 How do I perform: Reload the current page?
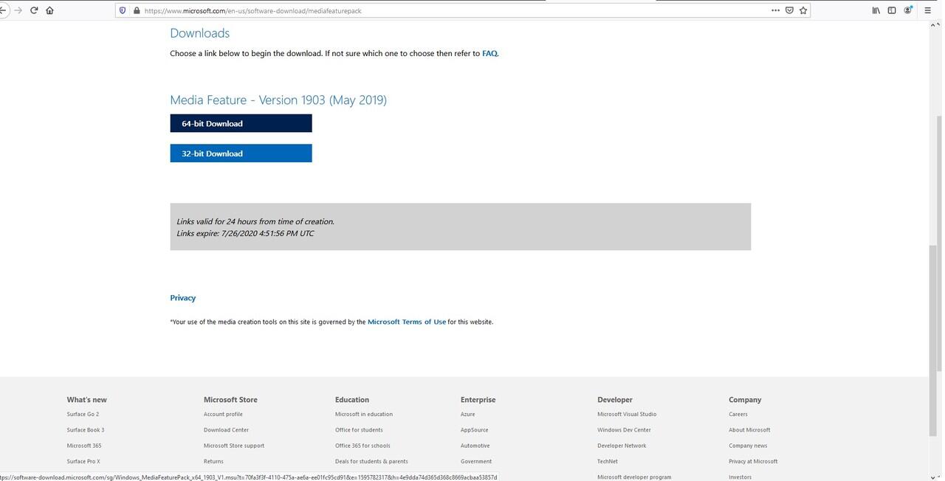coord(34,10)
